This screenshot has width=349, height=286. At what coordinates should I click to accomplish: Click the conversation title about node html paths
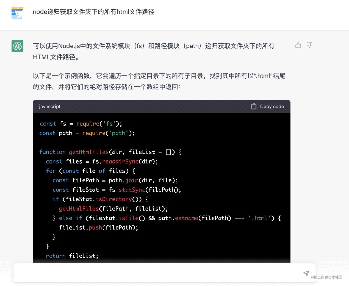[94, 12]
